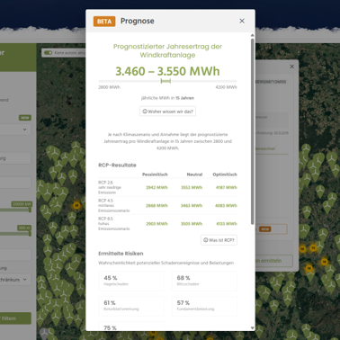
Task: Click the 2868 MWh value
Action: coord(157,206)
